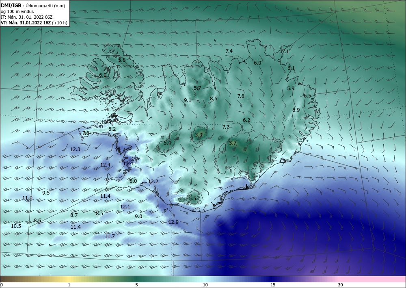The image size is (406, 288).
Task: Select the 'IT: Mán. 31. 01. 2022 06Z' line
Action: pos(27,17)
